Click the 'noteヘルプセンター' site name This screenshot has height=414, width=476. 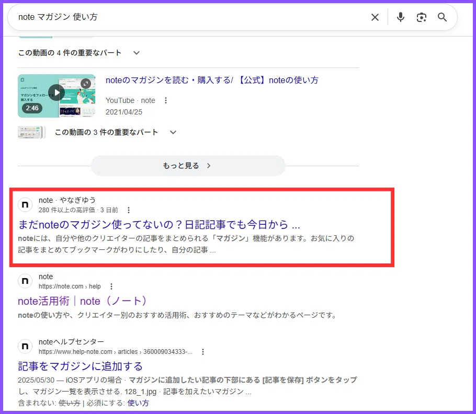[x=71, y=342]
